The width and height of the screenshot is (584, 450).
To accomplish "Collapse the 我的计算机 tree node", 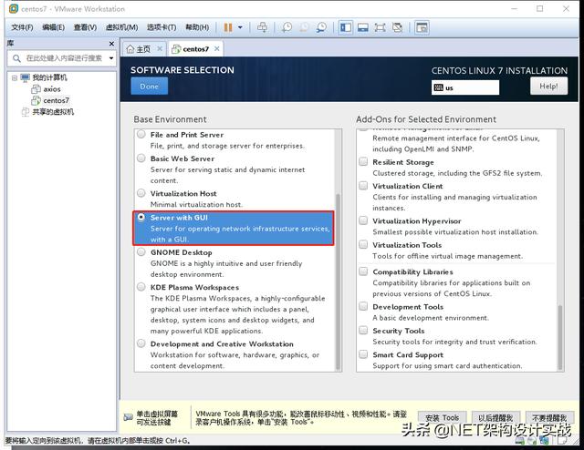I will (x=15, y=77).
